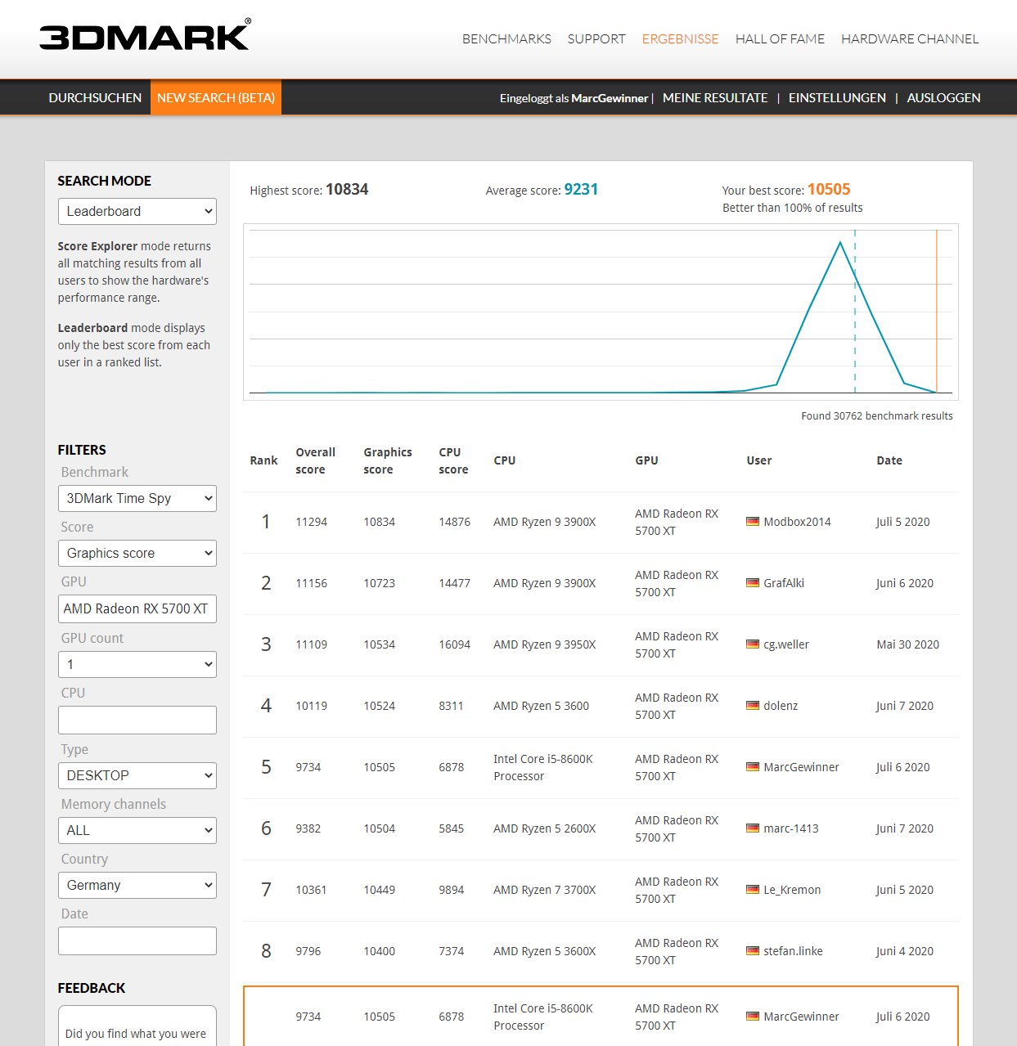Click German flag icon next to dolenz
This screenshot has height=1046, width=1017.
753,705
